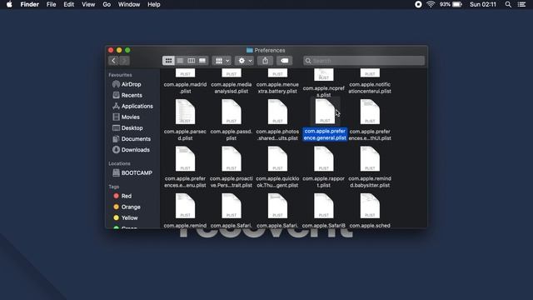Select com.apple.photos.shared...ults.plist file icon

(277, 112)
